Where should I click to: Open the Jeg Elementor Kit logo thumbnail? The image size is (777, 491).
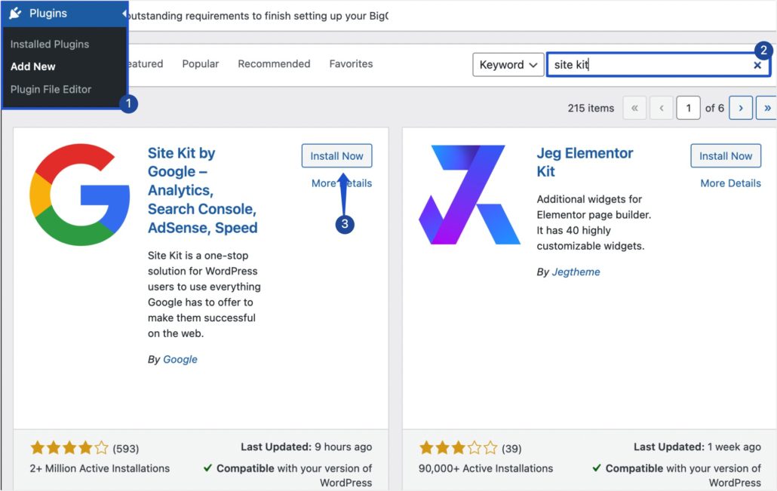pos(469,195)
